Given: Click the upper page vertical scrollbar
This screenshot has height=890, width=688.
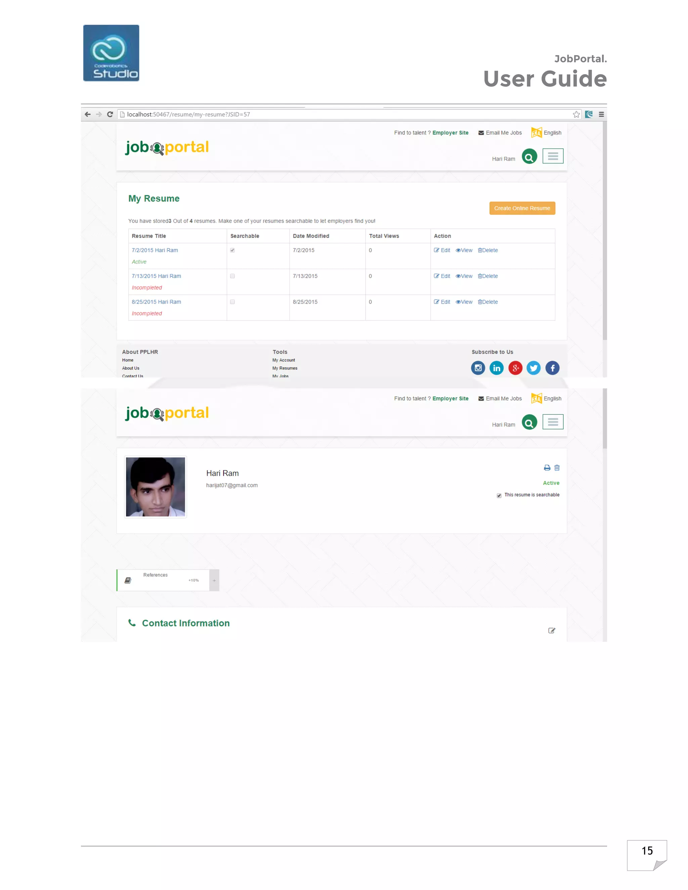Looking at the screenshot, I should (604, 231).
